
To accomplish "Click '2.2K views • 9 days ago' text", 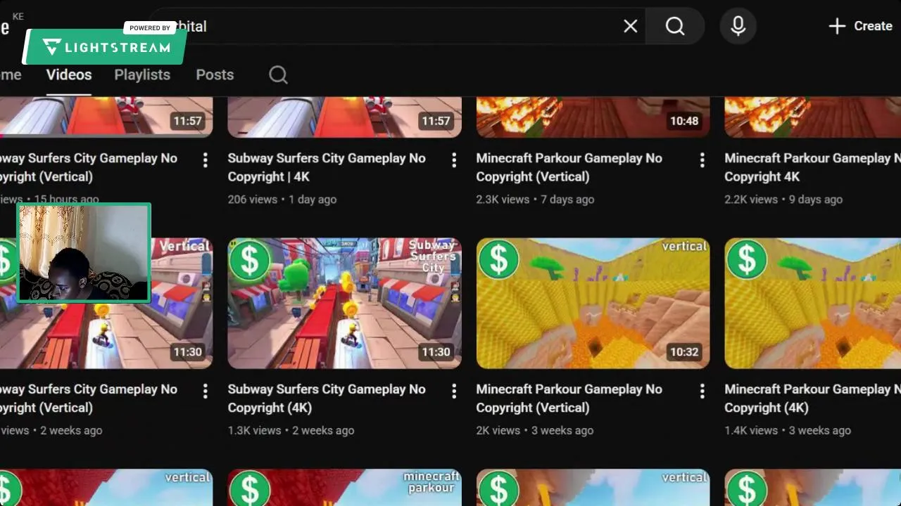I will pos(783,200).
